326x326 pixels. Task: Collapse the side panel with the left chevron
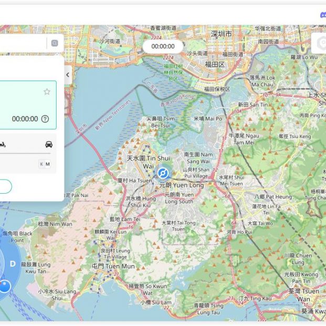point(68,75)
